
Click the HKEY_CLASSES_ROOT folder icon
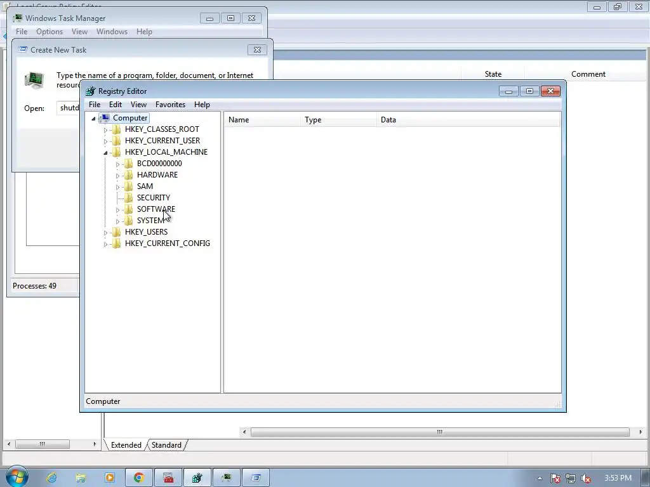click(x=117, y=129)
